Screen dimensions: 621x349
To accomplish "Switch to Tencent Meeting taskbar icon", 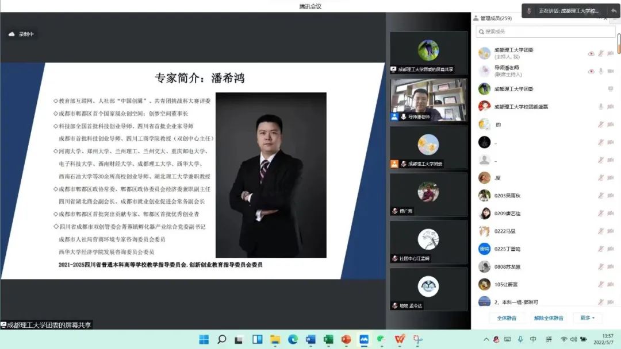I will click(x=364, y=339).
